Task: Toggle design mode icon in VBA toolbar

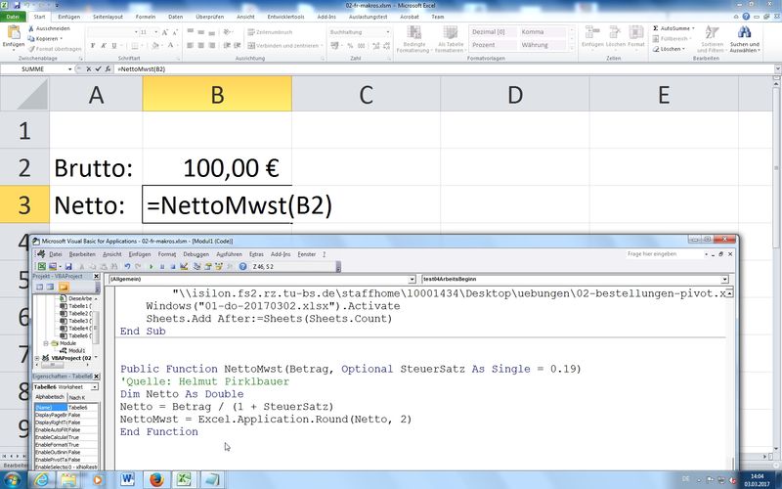Action: click(x=184, y=267)
